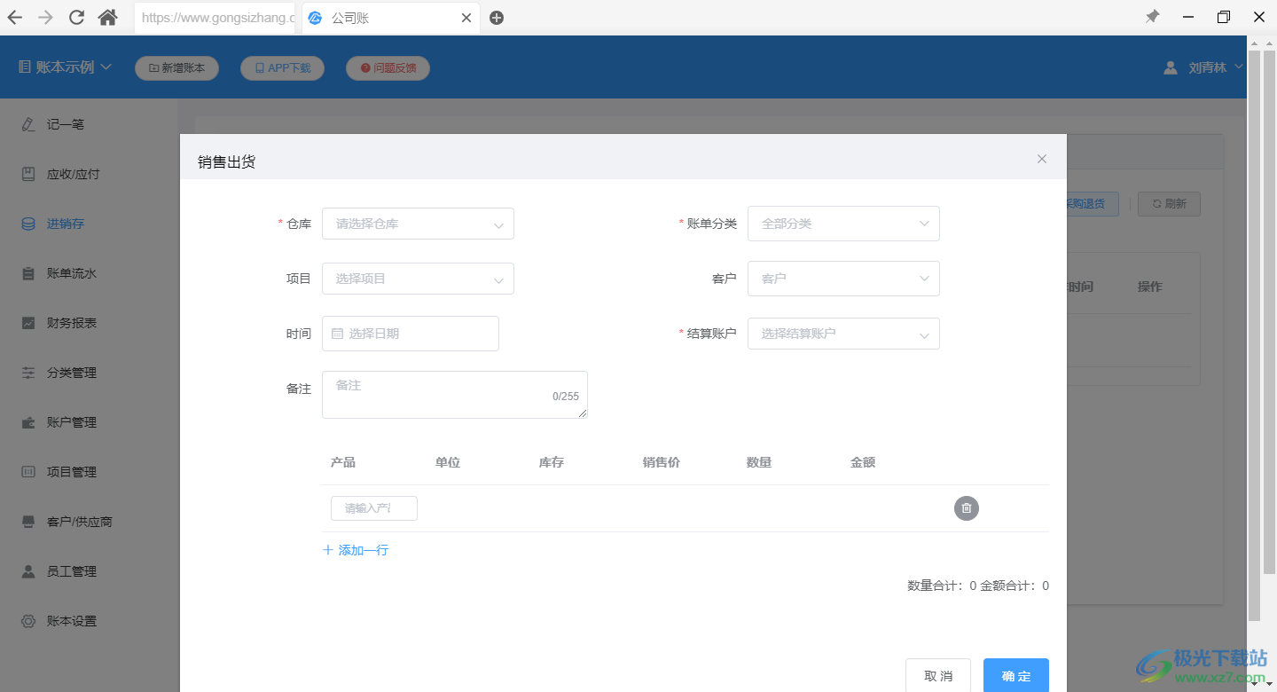The image size is (1277, 692).
Task: Open the 账单分类 dropdown
Action: coord(843,224)
